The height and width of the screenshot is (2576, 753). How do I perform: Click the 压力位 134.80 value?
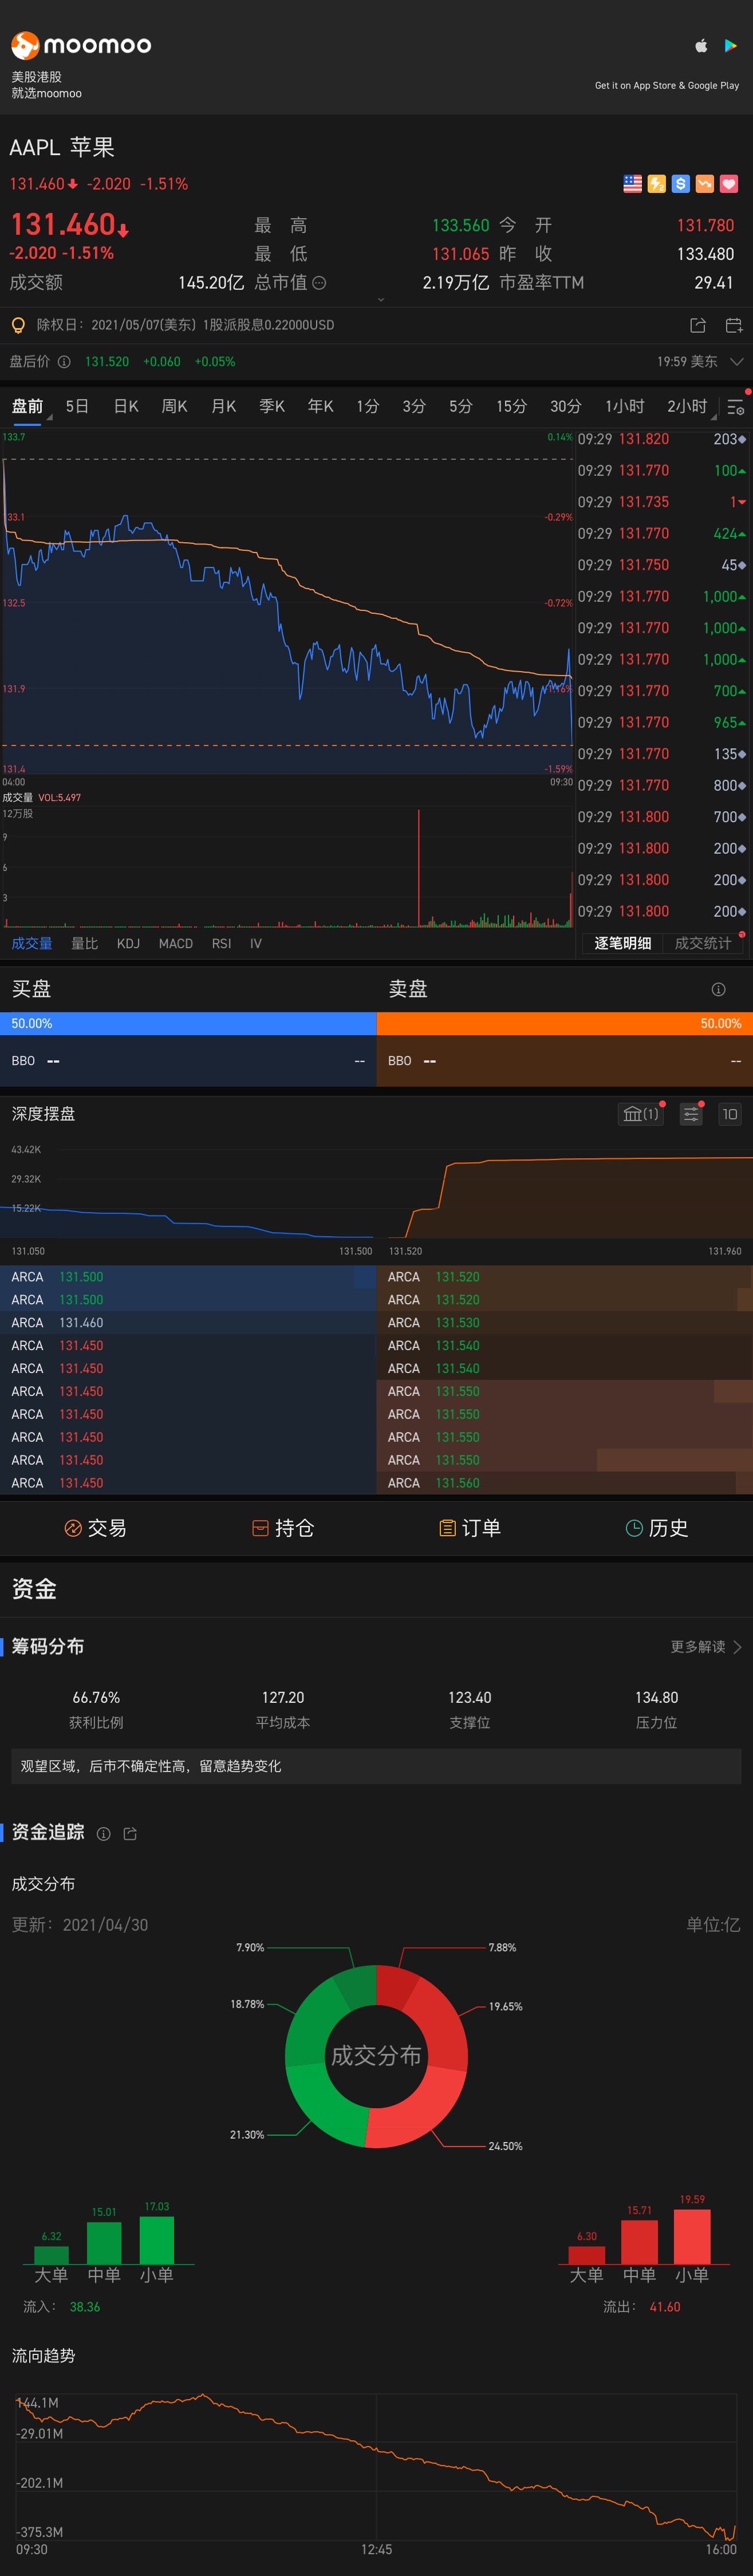[x=656, y=1698]
